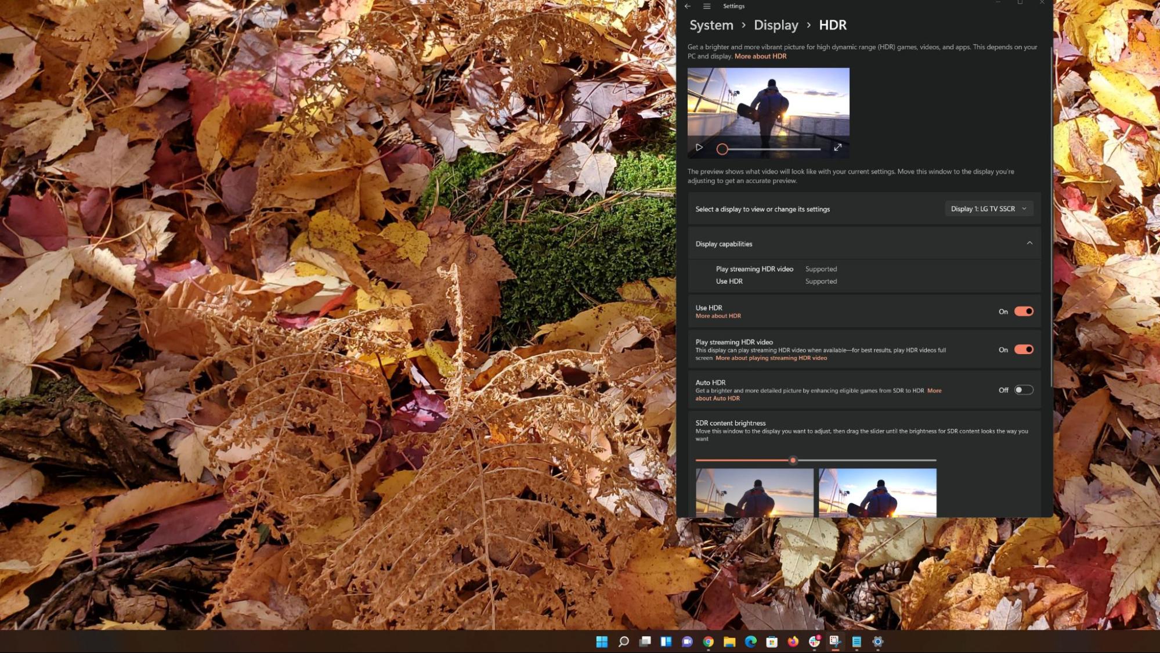
Task: Launch Firefox from the taskbar
Action: 793,643
